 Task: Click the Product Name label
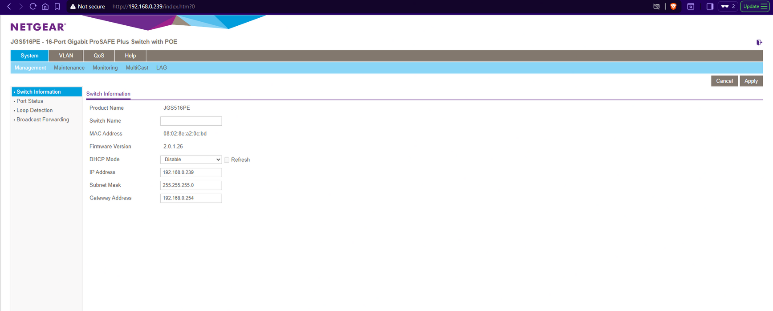point(107,108)
